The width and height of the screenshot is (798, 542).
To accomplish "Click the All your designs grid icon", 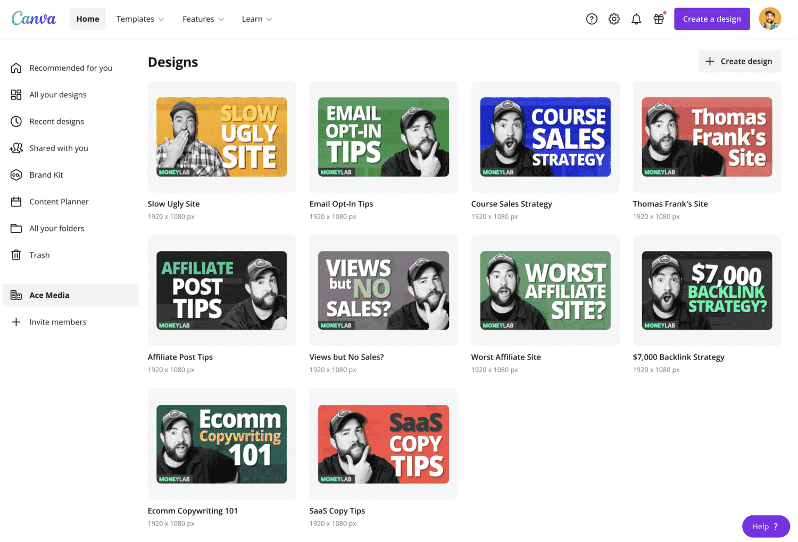I will (x=16, y=95).
